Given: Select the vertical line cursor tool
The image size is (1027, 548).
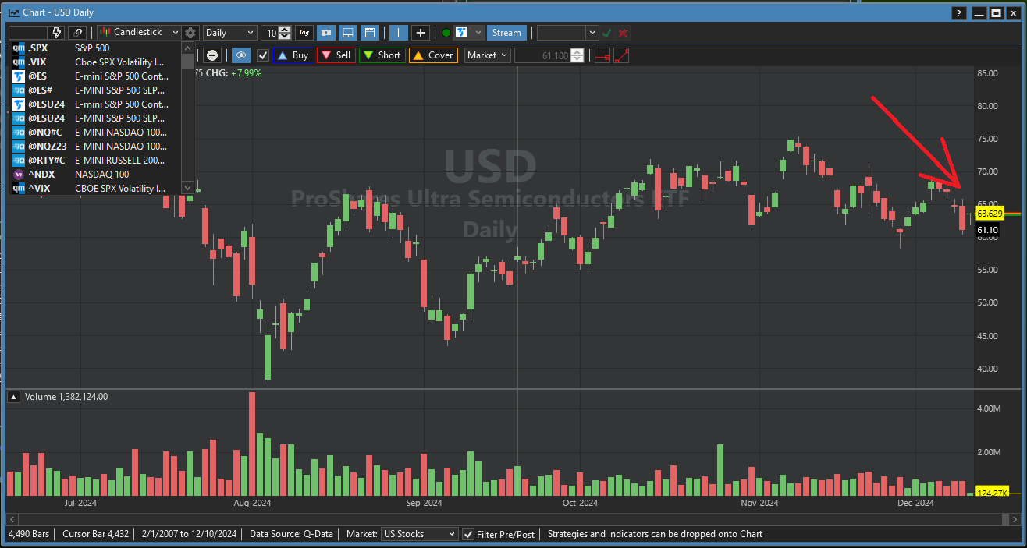Looking at the screenshot, I should pyautogui.click(x=398, y=32).
